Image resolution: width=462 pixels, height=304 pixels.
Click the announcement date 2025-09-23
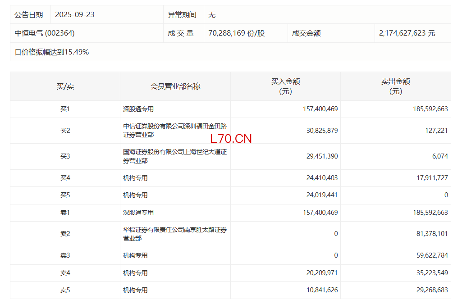74,15
